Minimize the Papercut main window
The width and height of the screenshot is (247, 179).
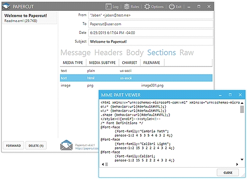tap(189, 7)
